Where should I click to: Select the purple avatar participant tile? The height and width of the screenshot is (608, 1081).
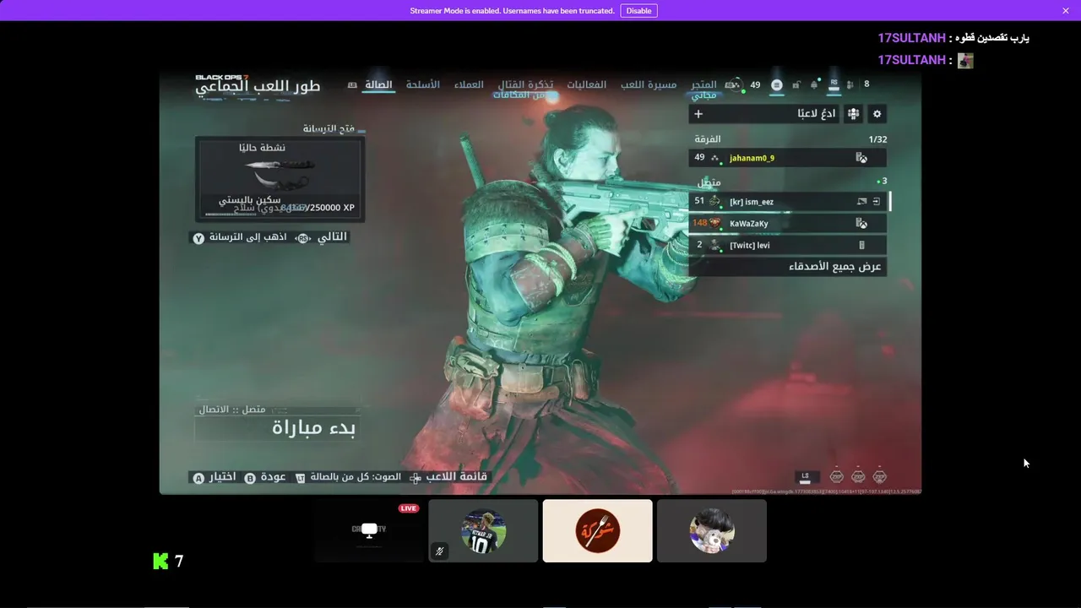pos(712,530)
